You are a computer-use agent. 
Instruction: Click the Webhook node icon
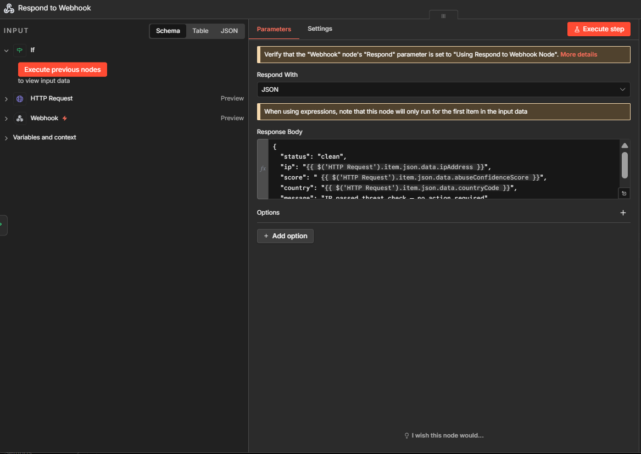(x=20, y=118)
